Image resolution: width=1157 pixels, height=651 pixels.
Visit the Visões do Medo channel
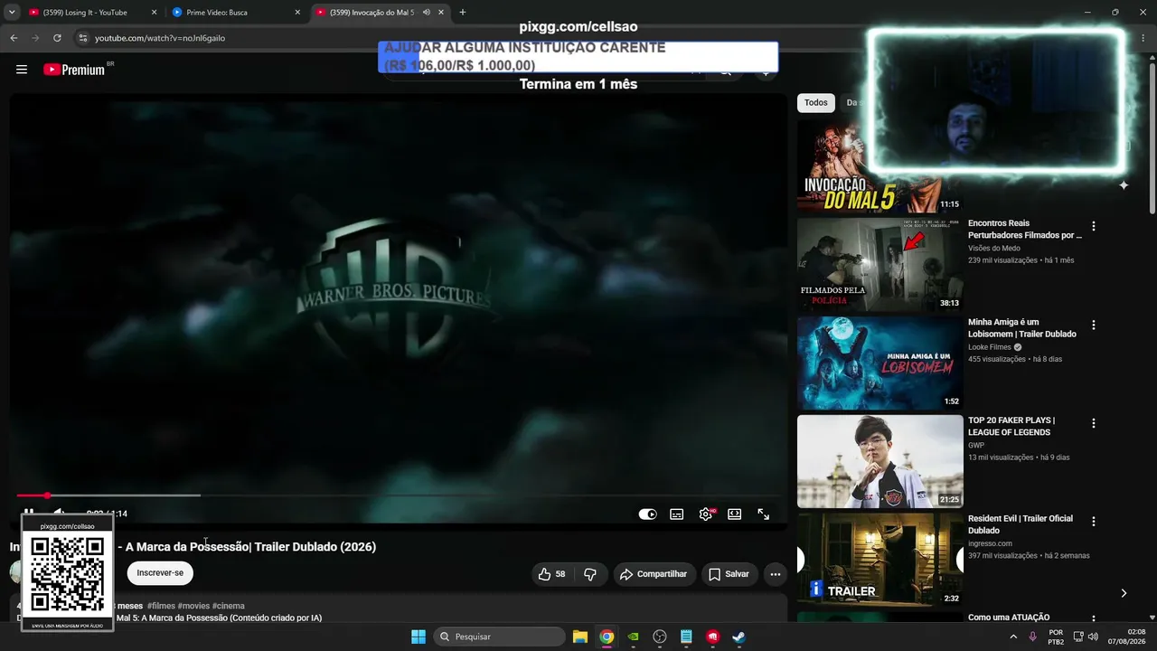(x=994, y=249)
